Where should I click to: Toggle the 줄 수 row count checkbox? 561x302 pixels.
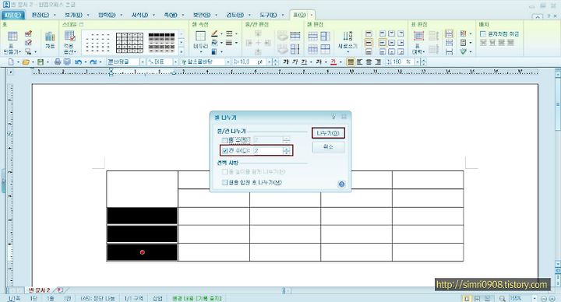[x=224, y=140]
